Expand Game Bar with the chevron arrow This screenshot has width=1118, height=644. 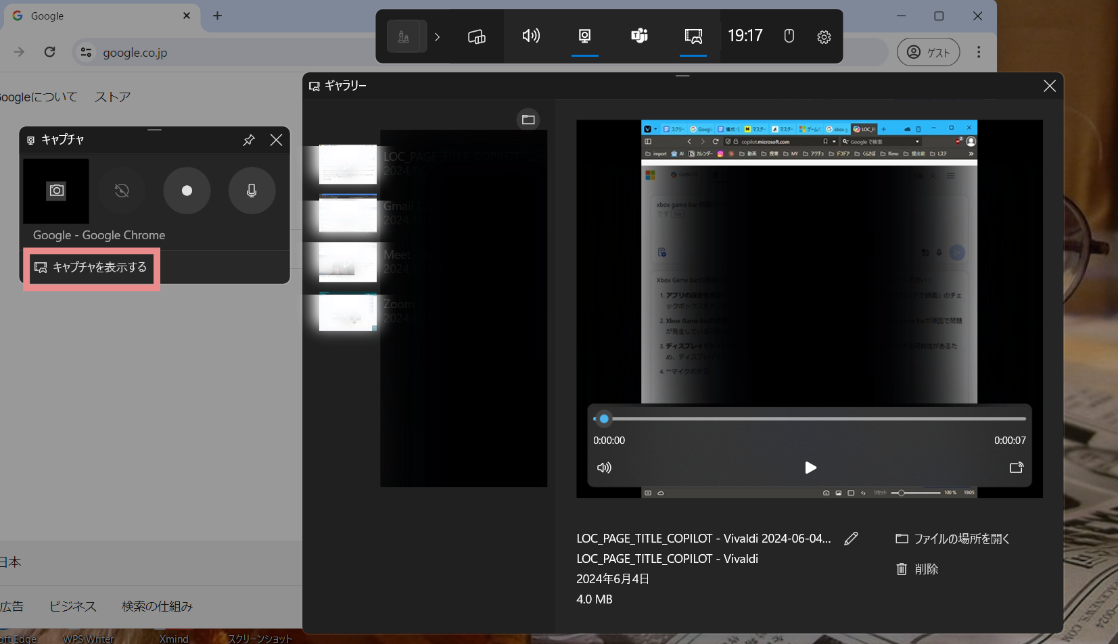(x=437, y=36)
